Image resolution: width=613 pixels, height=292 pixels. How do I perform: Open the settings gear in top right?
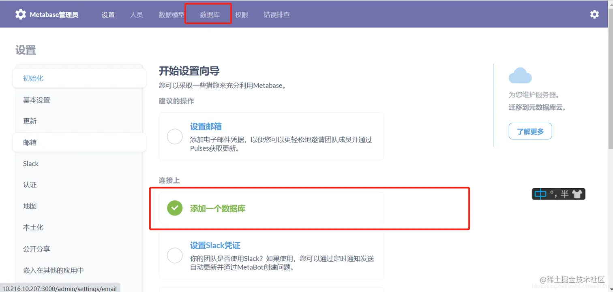click(594, 14)
